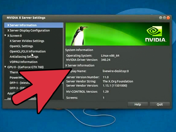Click vendor version 1.15.1 (11501000)
This screenshot has width=176, height=132.
click(115, 86)
